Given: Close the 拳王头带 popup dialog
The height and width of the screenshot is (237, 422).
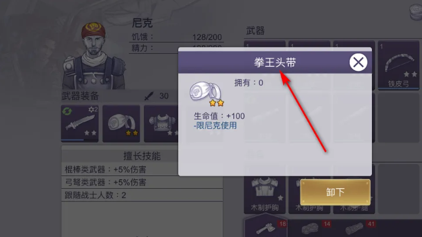Looking at the screenshot, I should (x=358, y=63).
